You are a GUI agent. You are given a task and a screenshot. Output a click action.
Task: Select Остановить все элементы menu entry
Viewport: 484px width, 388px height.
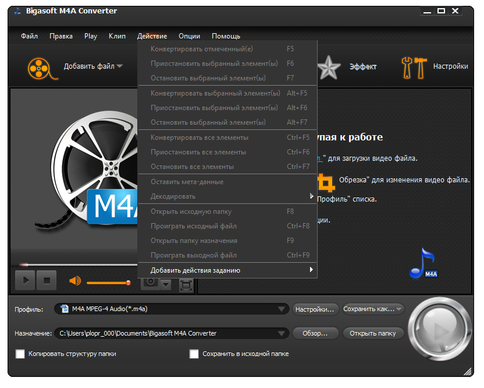[x=227, y=167]
